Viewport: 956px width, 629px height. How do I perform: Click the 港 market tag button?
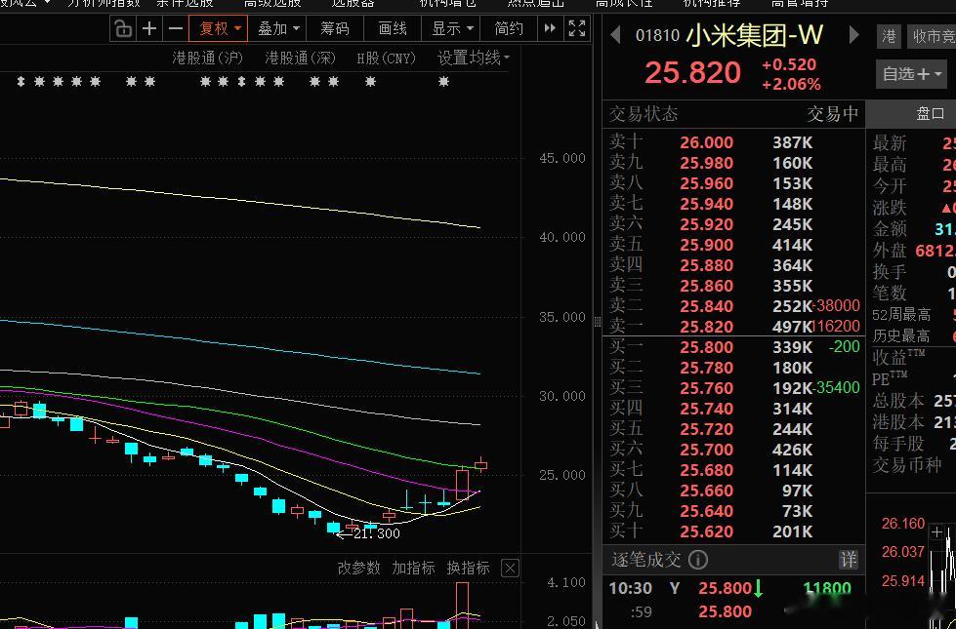[x=890, y=37]
